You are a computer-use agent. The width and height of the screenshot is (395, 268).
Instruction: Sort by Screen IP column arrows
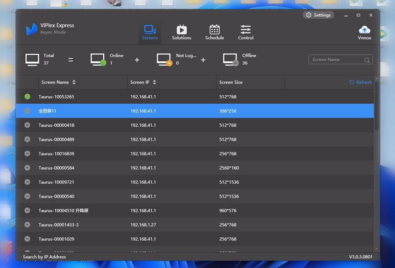pyautogui.click(x=155, y=82)
